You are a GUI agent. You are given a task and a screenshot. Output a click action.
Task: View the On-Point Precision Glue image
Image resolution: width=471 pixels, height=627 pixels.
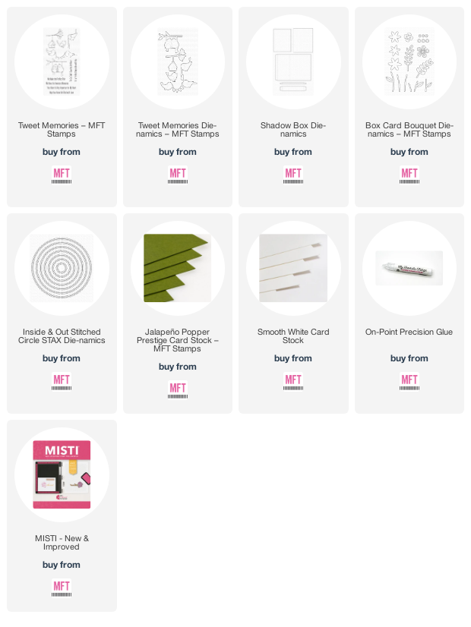coord(409,268)
